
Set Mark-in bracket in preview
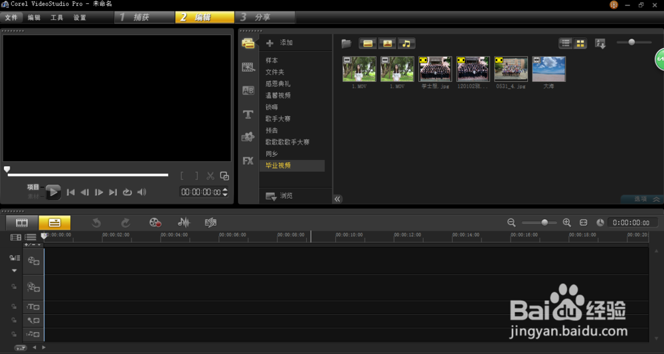(x=182, y=176)
